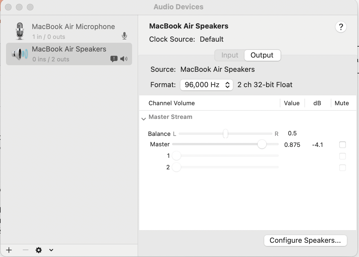Switch to the Input tab
Viewport: 359px width, 257px height.
230,55
